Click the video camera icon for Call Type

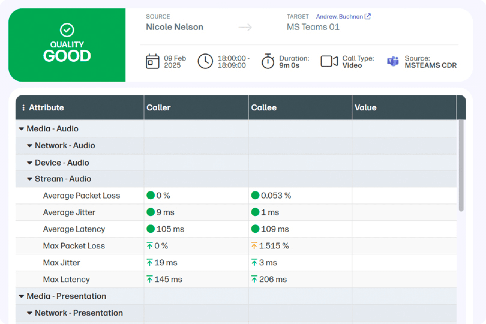point(329,61)
